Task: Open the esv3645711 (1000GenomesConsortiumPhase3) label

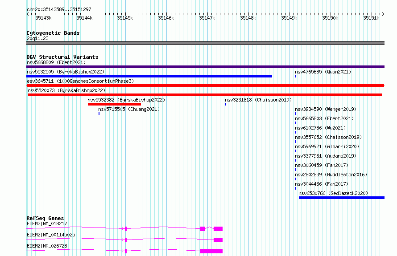Action: click(x=80, y=81)
